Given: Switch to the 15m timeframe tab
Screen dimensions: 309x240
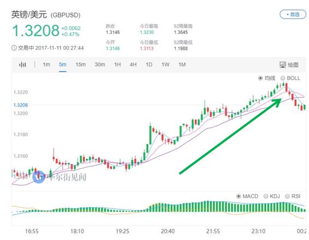Looking at the screenshot, I should pos(80,65).
